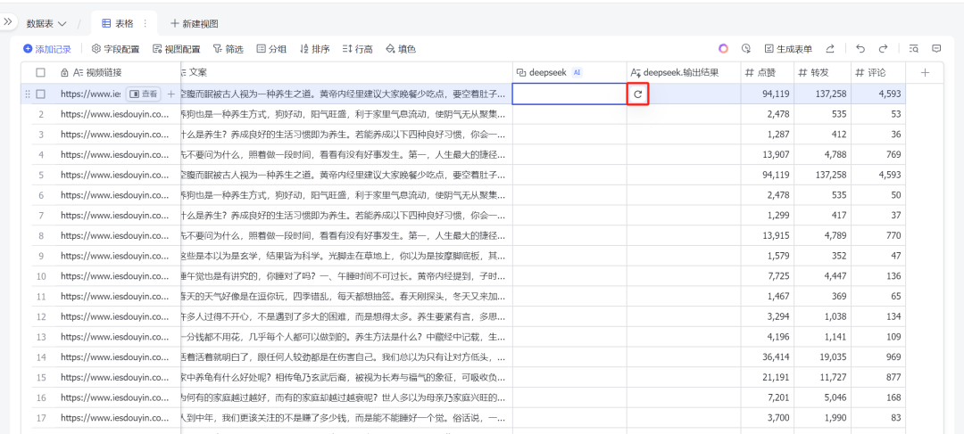The width and height of the screenshot is (964, 434).
Task: Select 文案 cell starting 家中养龟有什么好处
Action: 346,378
